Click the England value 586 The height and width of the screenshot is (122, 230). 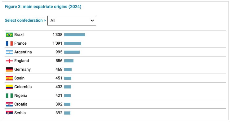point(59,61)
